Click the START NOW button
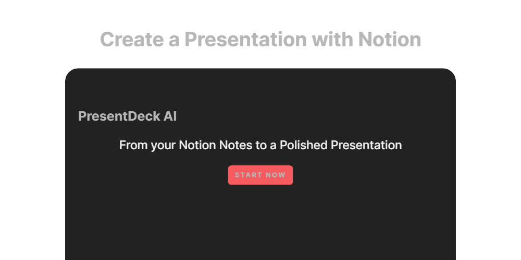521x260 pixels. [260, 175]
